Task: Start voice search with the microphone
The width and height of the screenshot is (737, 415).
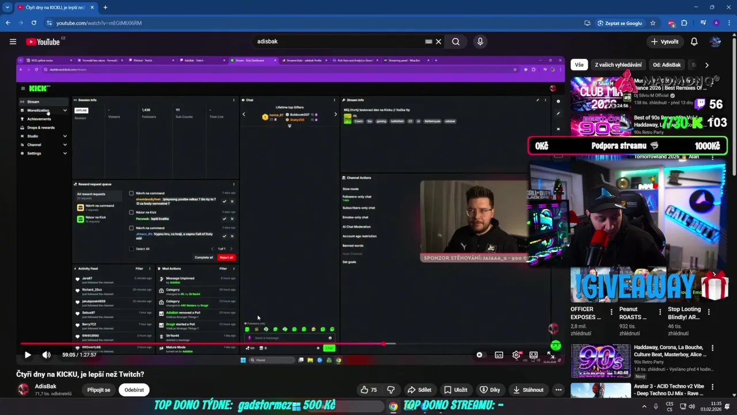Action: coord(480,41)
